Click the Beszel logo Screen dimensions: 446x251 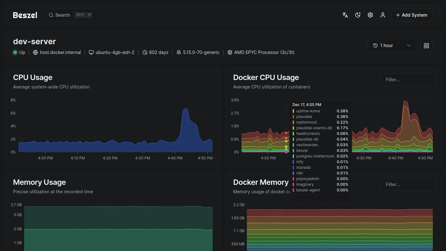click(x=25, y=15)
